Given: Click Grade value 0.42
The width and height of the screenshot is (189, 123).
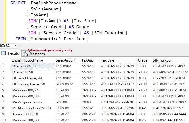Looking at the screenshot, I should pyautogui.click(x=142, y=108).
